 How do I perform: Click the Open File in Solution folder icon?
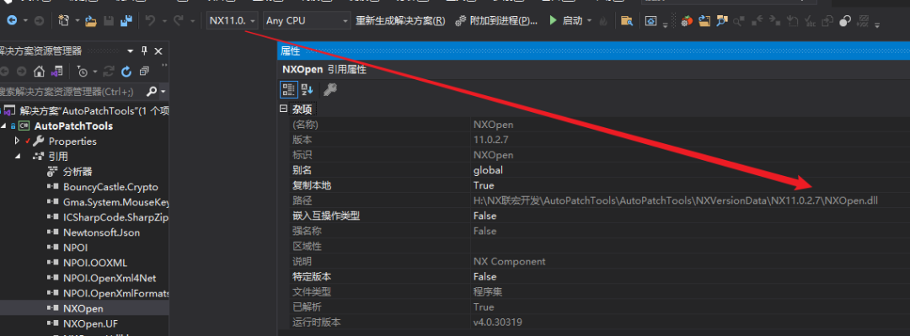coord(704,21)
